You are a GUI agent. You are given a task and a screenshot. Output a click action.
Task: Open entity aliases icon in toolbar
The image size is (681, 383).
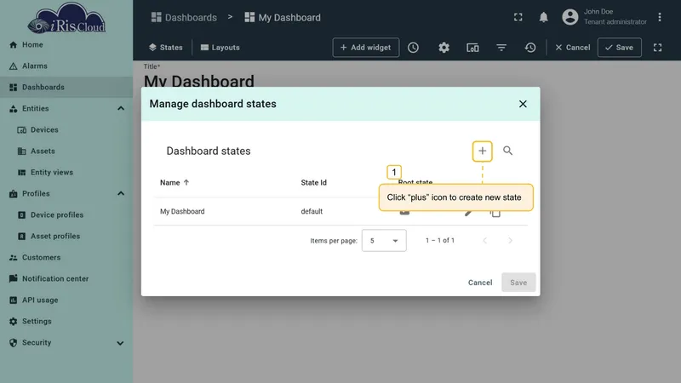click(472, 48)
